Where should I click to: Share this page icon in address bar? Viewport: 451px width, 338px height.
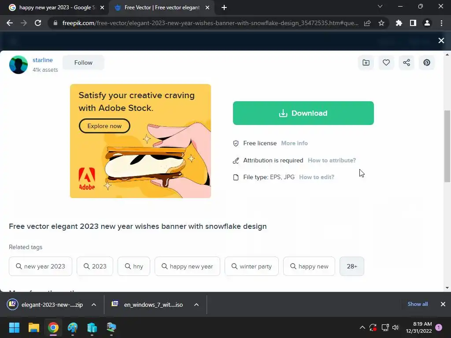(x=367, y=23)
